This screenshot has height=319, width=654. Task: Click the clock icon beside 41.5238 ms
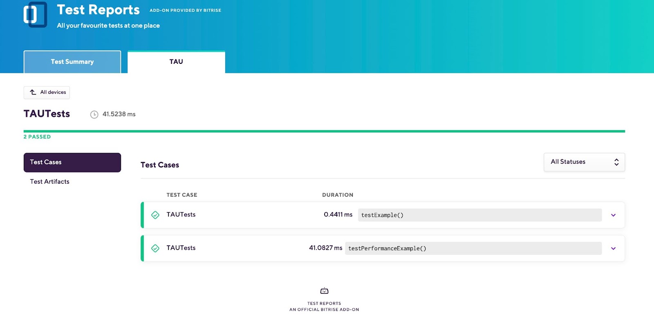tap(94, 115)
